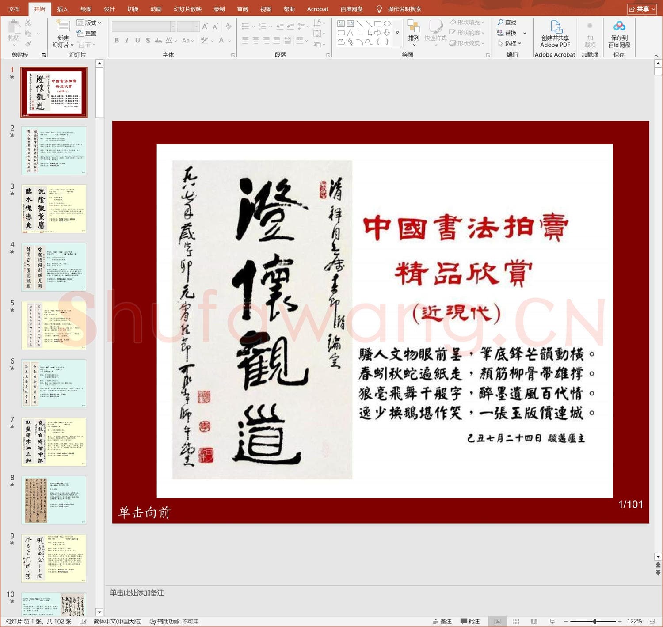Image resolution: width=663 pixels, height=627 pixels.
Task: Switch to the Design (设计) tab
Action: pyautogui.click(x=109, y=9)
